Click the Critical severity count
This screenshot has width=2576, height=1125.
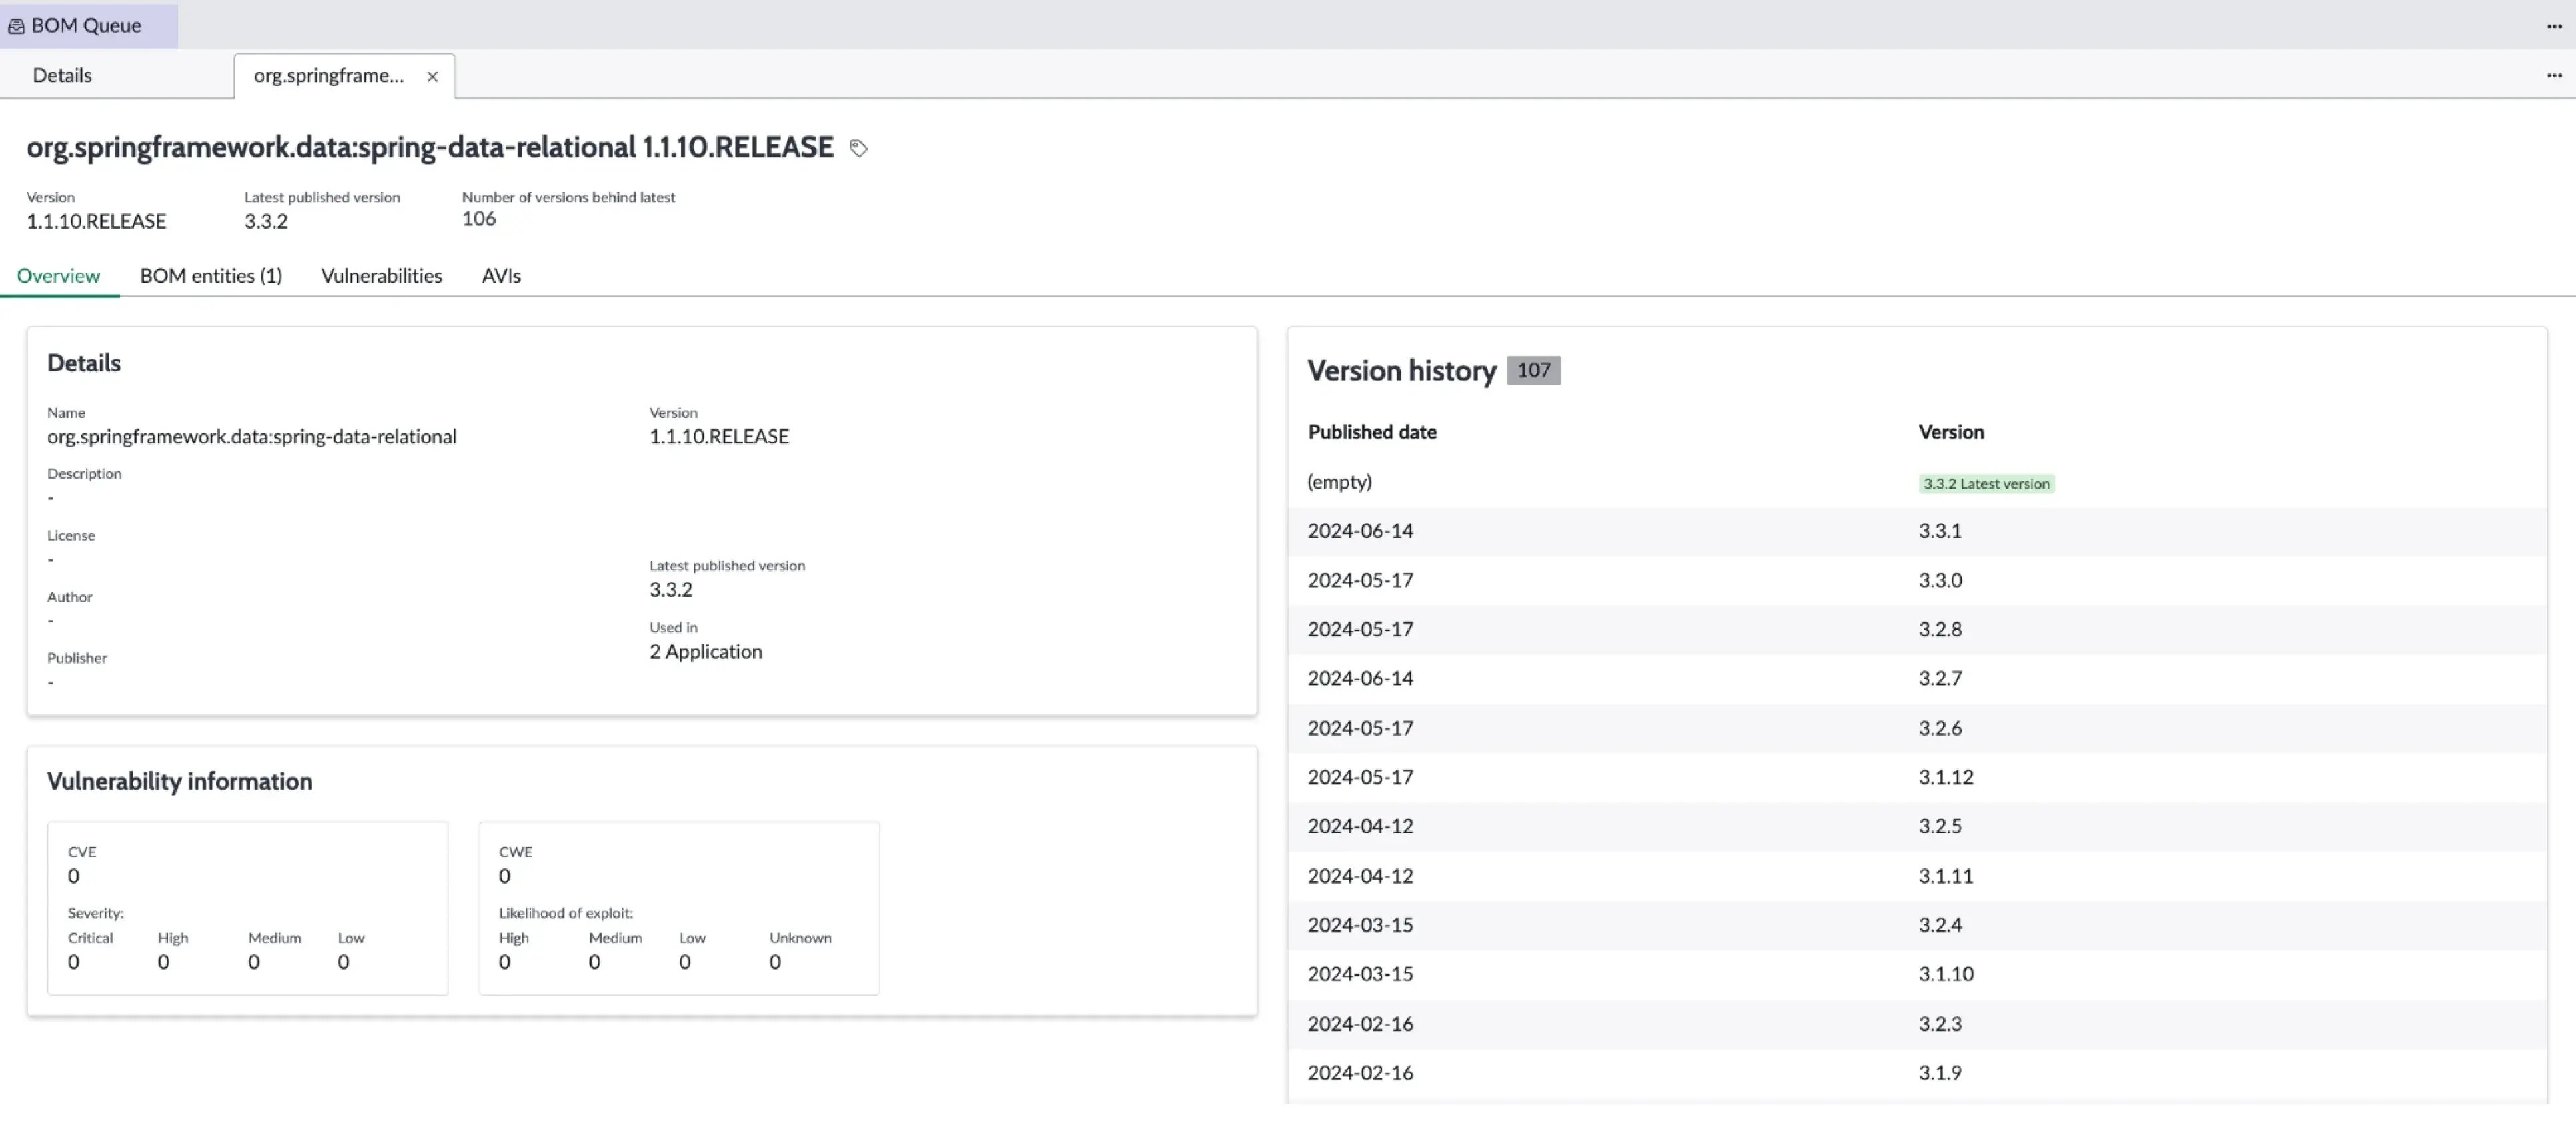pos(74,962)
